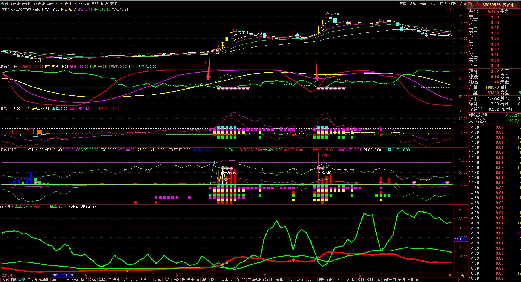Switch to the 周线 weekly chart

pyautogui.click(x=104, y=4)
